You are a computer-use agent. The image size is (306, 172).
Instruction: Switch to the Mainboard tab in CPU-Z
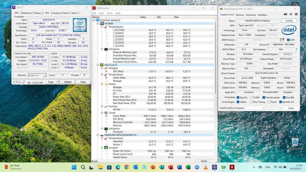27,13
